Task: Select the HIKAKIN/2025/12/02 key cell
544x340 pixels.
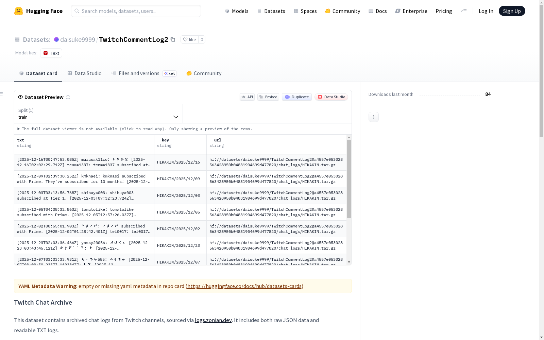Action: pyautogui.click(x=180, y=229)
